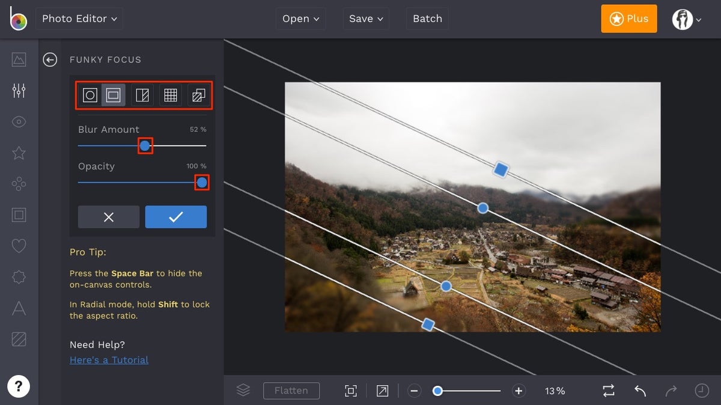Select the Text tool in the sidebar
721x405 pixels.
19,308
